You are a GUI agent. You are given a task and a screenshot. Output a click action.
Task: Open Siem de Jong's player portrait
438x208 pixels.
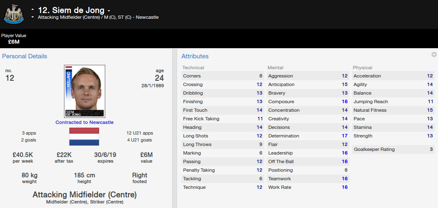coord(85,91)
